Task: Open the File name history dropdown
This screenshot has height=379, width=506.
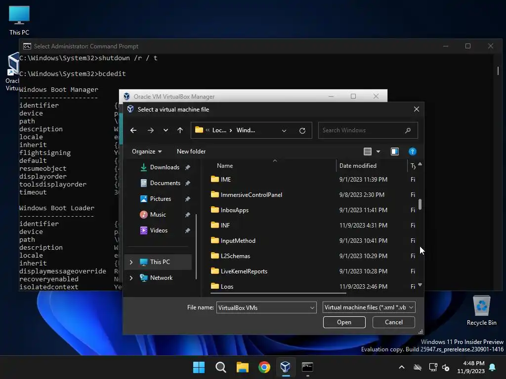Action: (312, 308)
